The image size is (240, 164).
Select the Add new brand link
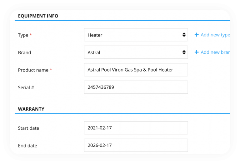(x=215, y=52)
